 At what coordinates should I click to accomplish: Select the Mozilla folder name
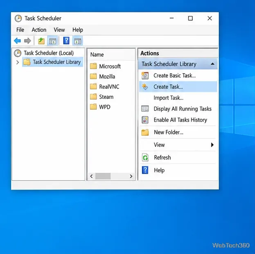click(x=107, y=77)
